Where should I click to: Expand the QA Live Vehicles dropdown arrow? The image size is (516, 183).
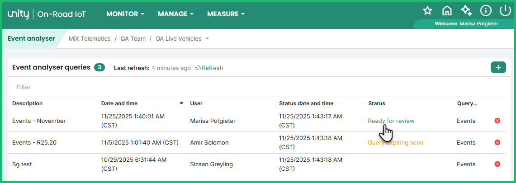(x=207, y=39)
